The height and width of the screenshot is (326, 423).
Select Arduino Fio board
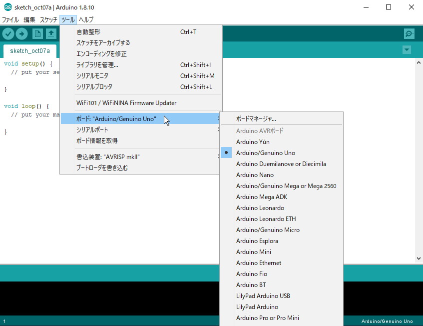click(x=282, y=274)
